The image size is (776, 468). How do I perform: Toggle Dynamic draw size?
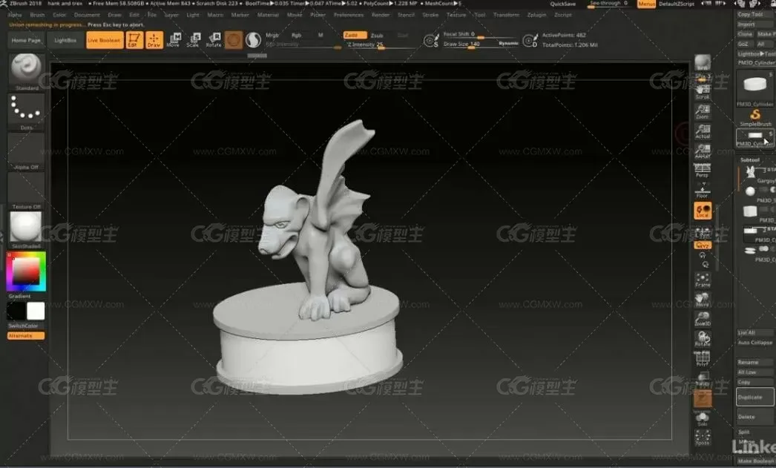[x=508, y=44]
